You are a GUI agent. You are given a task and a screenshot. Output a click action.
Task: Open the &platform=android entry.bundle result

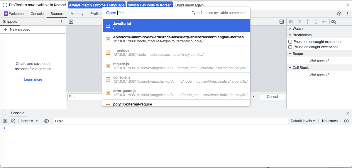pos(176,39)
